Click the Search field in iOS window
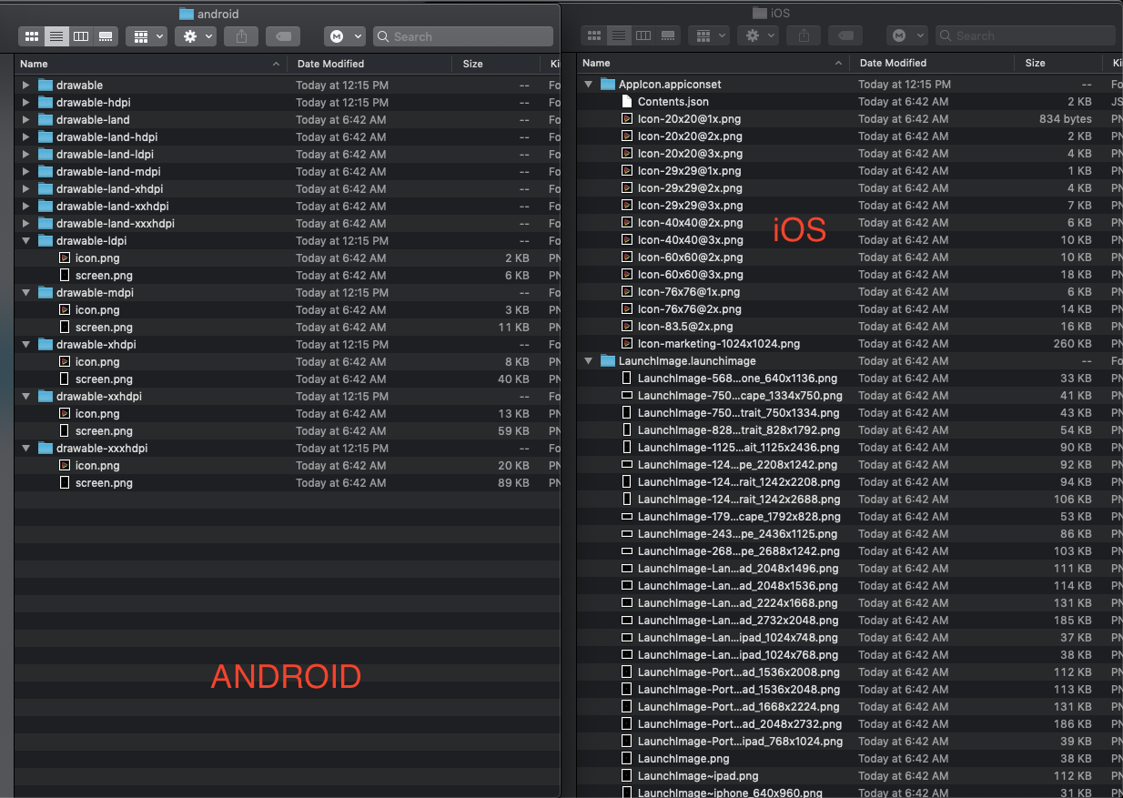 pos(1025,35)
